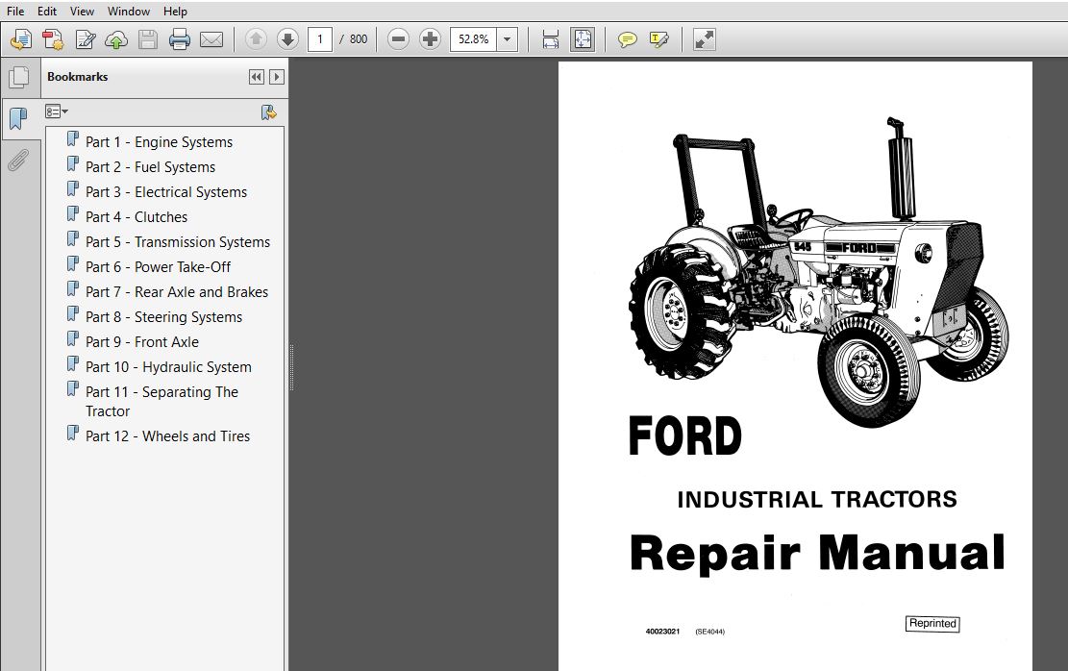Viewport: 1068px width, 671px height.
Task: Click the Email envelope icon
Action: click(211, 39)
